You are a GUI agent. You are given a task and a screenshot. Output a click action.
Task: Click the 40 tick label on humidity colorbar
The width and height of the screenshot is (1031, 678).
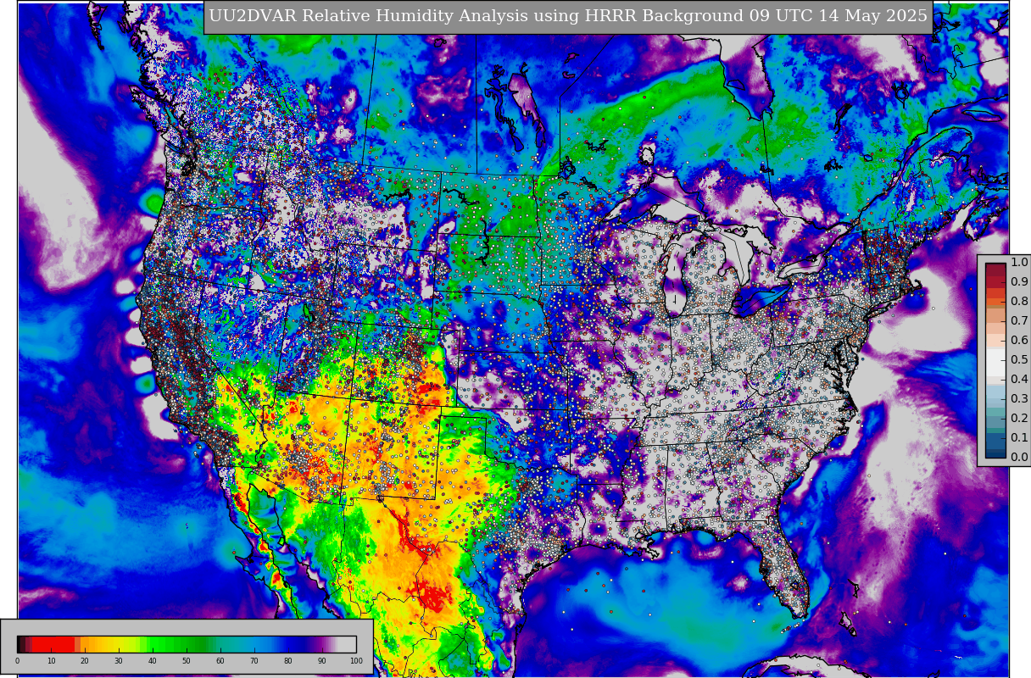(153, 661)
